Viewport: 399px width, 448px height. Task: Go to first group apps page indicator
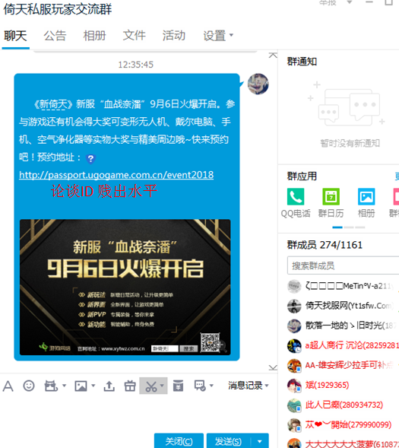[x=337, y=227]
